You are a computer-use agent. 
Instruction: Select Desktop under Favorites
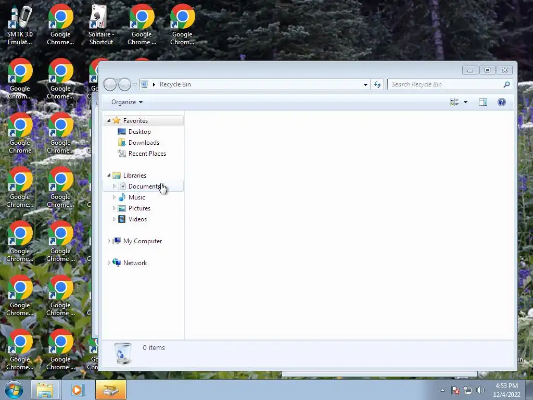[x=139, y=132]
